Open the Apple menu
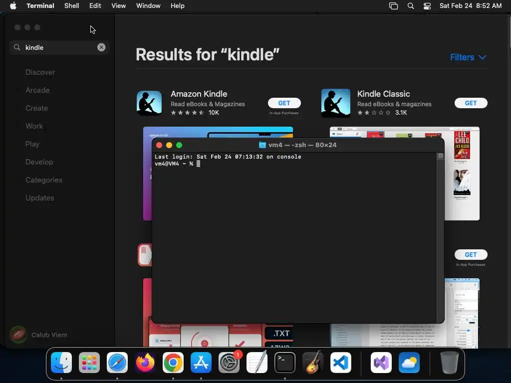The image size is (511, 383). 13,6
